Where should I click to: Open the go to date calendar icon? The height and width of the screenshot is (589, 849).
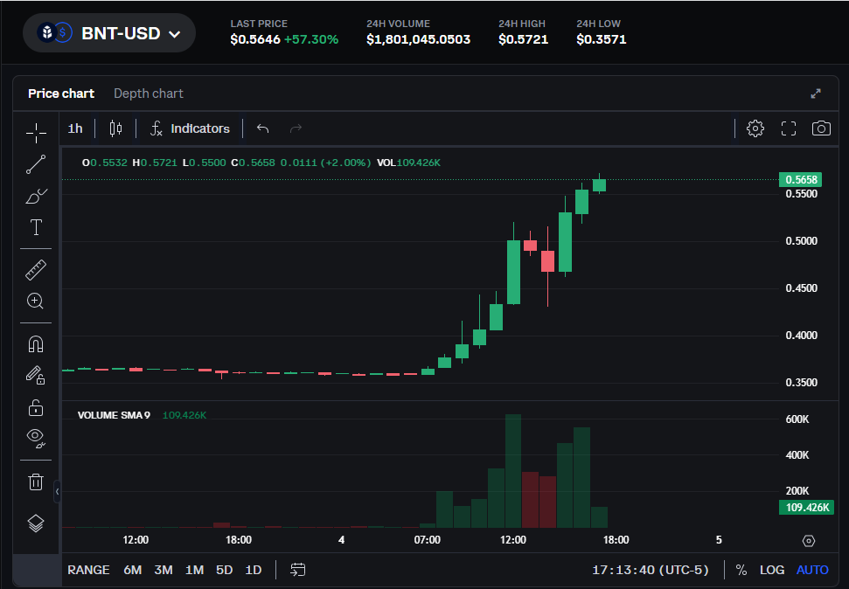pyautogui.click(x=298, y=570)
